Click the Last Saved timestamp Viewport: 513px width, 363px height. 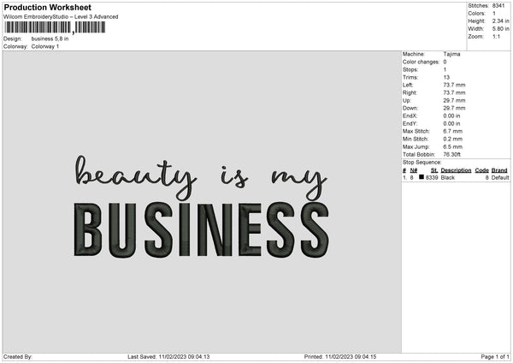pos(168,356)
